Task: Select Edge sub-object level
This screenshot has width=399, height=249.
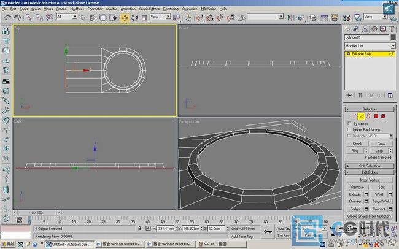Action: pyautogui.click(x=361, y=117)
